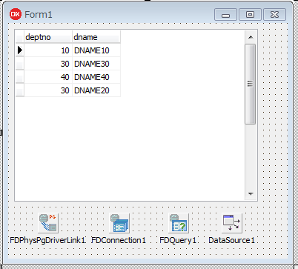Select the DNAME20 cell

point(96,90)
